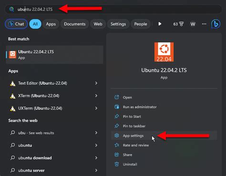Click the Uninstall trash icon
The width and height of the screenshot is (226, 176).
117,164
